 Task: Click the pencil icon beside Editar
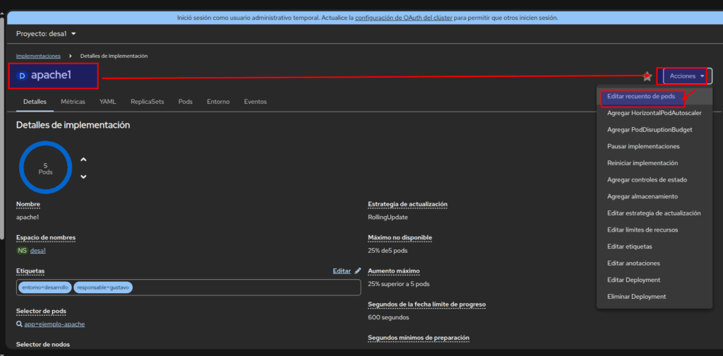point(358,271)
